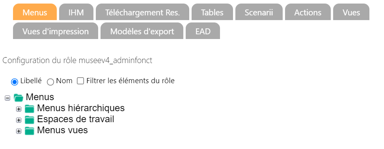384x149 pixels.
Task: Click the Menus vues folder icon
Action: click(30, 131)
